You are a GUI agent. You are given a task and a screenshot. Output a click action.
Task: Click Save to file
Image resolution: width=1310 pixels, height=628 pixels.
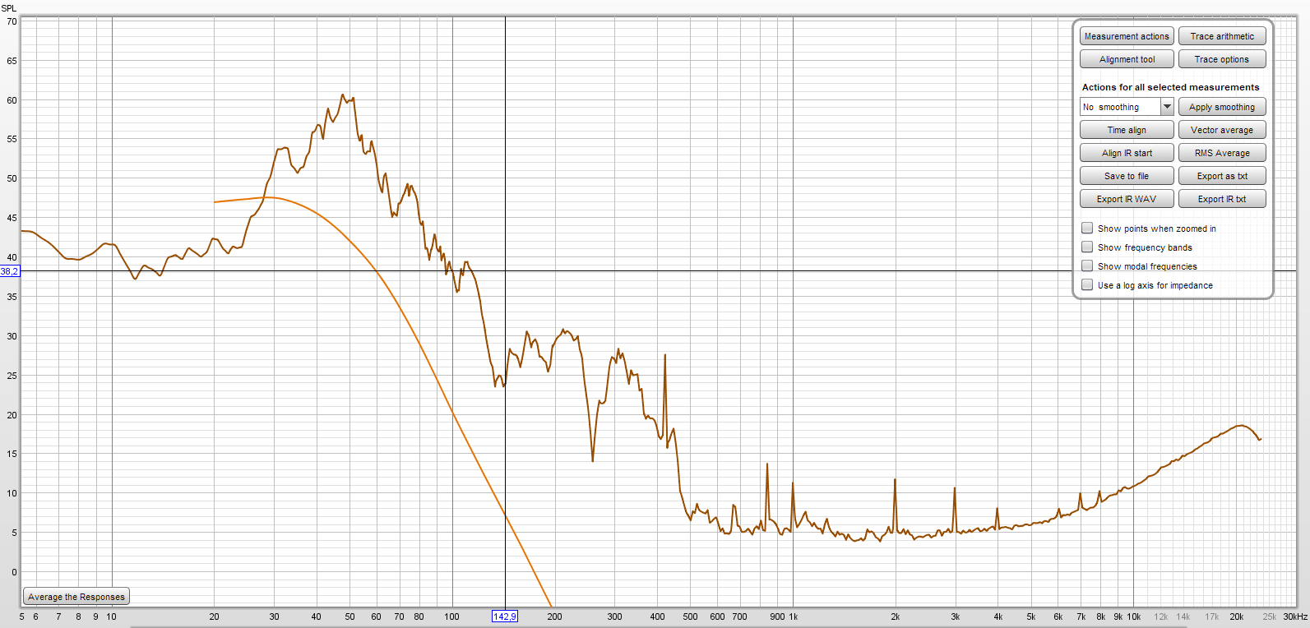click(1127, 176)
